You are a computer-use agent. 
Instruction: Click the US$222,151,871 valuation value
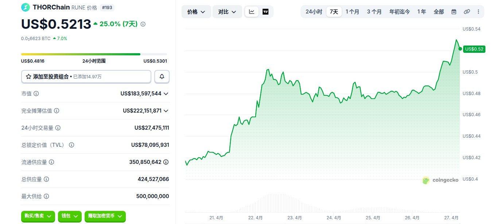click(142, 111)
